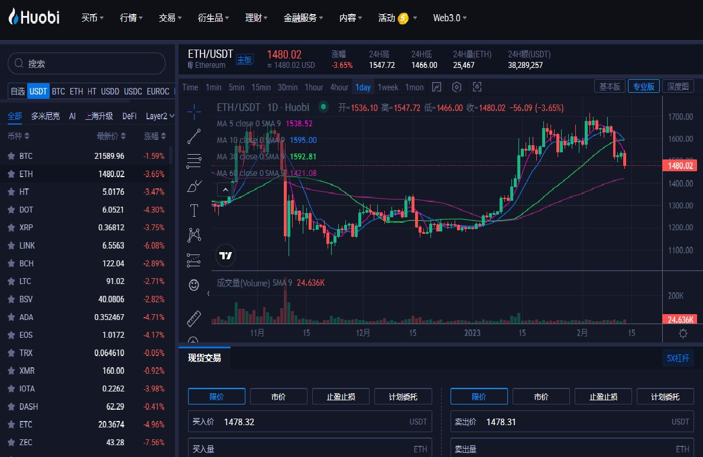This screenshot has width=703, height=457.
Task: Open the emoji icons tool
Action: pyautogui.click(x=194, y=285)
